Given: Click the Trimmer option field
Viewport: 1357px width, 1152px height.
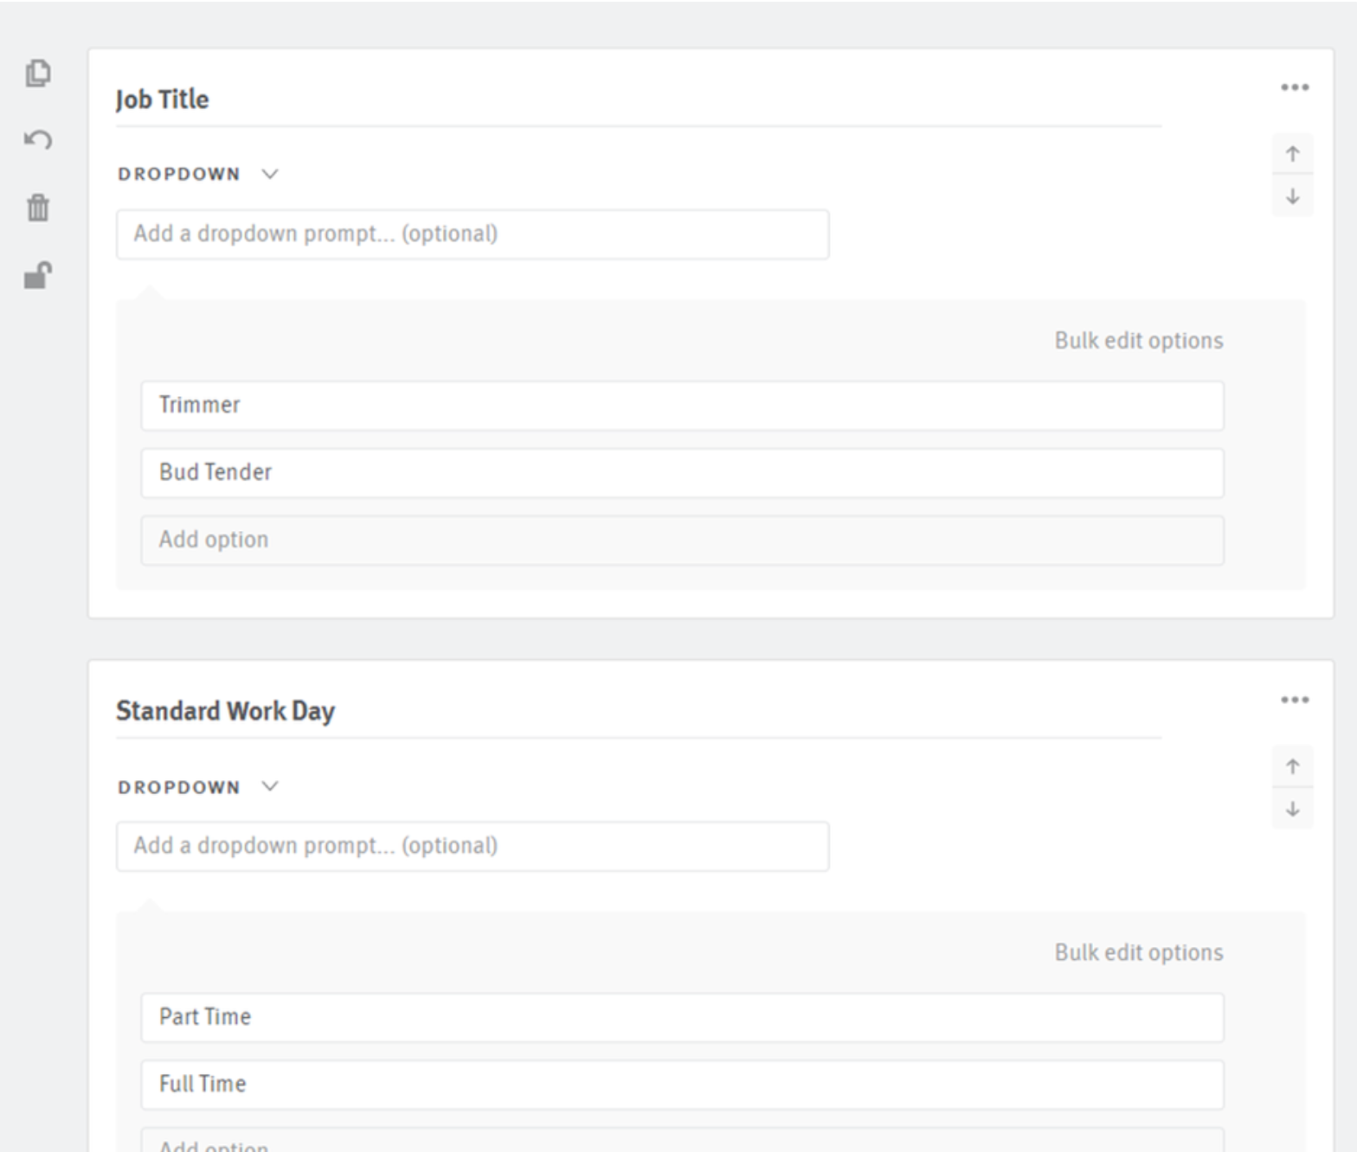Looking at the screenshot, I should point(682,406).
